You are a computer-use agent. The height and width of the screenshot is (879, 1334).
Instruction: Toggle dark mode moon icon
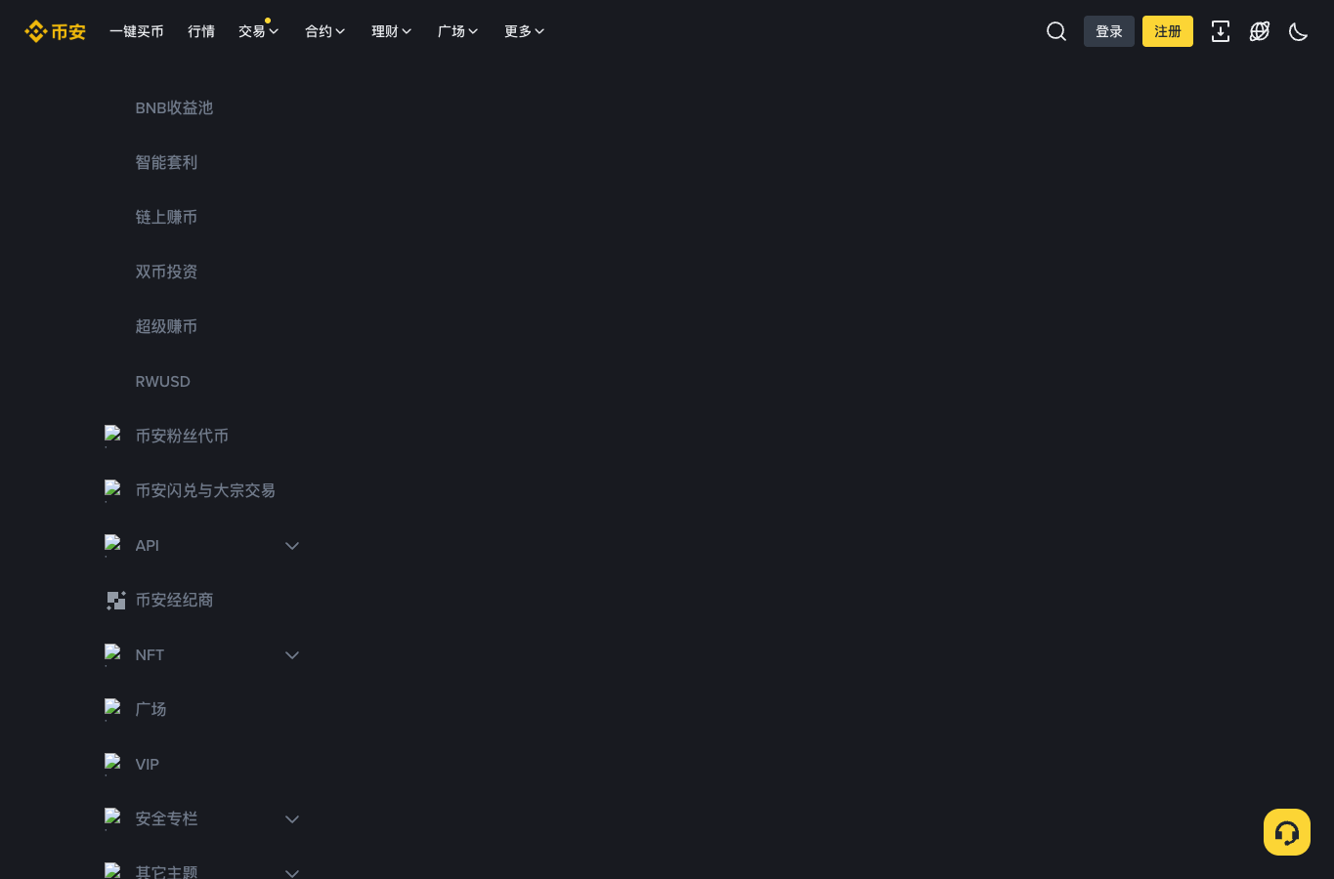click(1299, 31)
